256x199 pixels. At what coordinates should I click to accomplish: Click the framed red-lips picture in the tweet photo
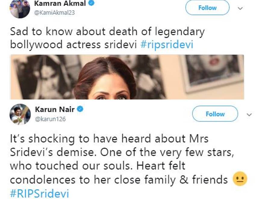pos(212,71)
